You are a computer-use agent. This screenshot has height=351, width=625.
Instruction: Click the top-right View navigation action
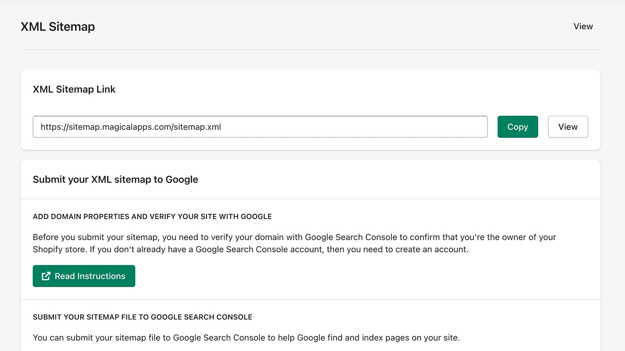click(x=583, y=27)
